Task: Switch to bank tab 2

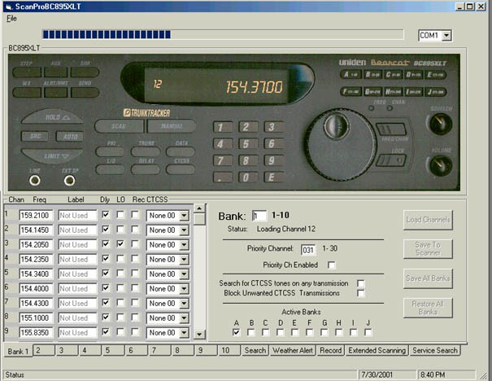Action: [43, 350]
